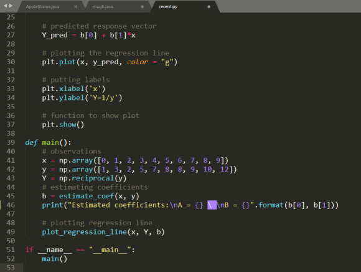
Task: Click line number 46 in the gutter
Action: [11, 205]
